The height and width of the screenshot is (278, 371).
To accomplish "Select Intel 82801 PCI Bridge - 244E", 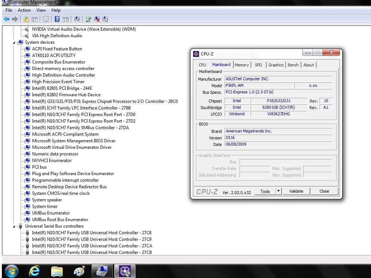I will pos(62,88).
